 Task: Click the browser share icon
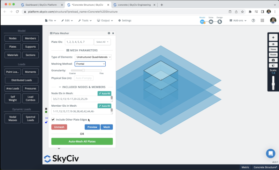(x=236, y=12)
